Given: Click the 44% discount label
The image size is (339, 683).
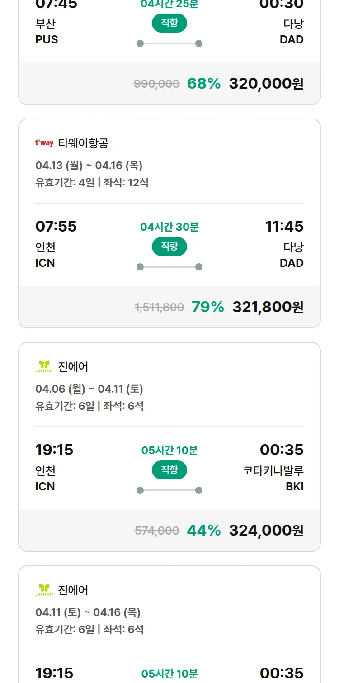Looking at the screenshot, I should 204,530.
